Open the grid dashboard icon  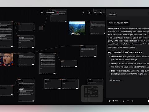tap(42, 12)
